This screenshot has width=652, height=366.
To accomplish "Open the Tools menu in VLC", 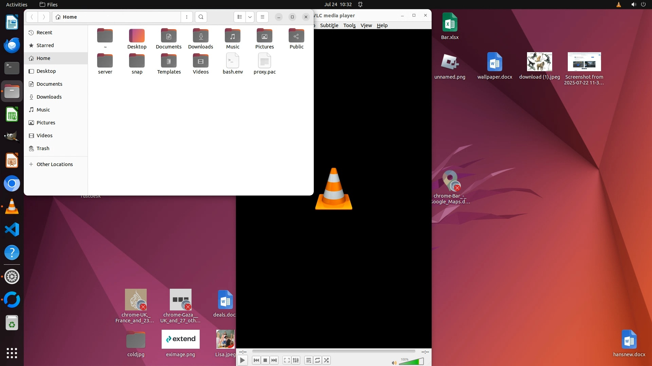I will (349, 25).
